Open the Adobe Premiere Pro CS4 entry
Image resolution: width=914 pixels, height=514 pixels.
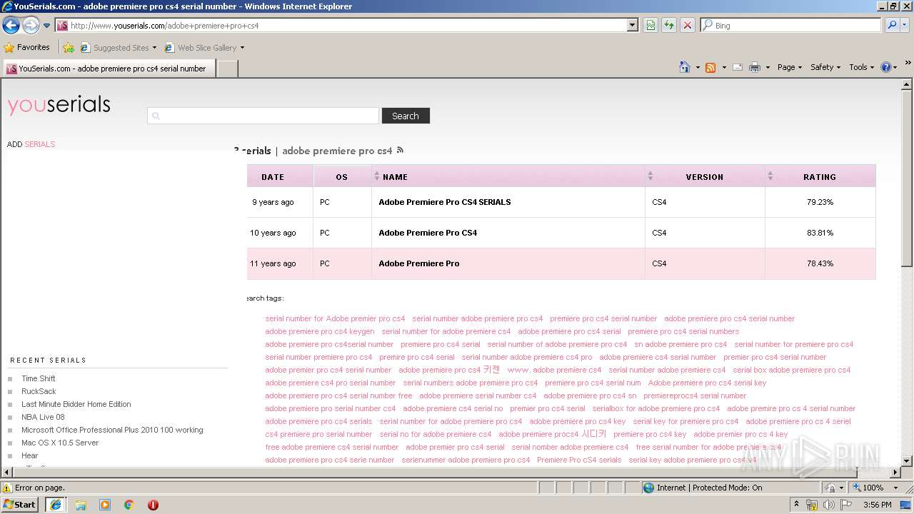coord(428,233)
